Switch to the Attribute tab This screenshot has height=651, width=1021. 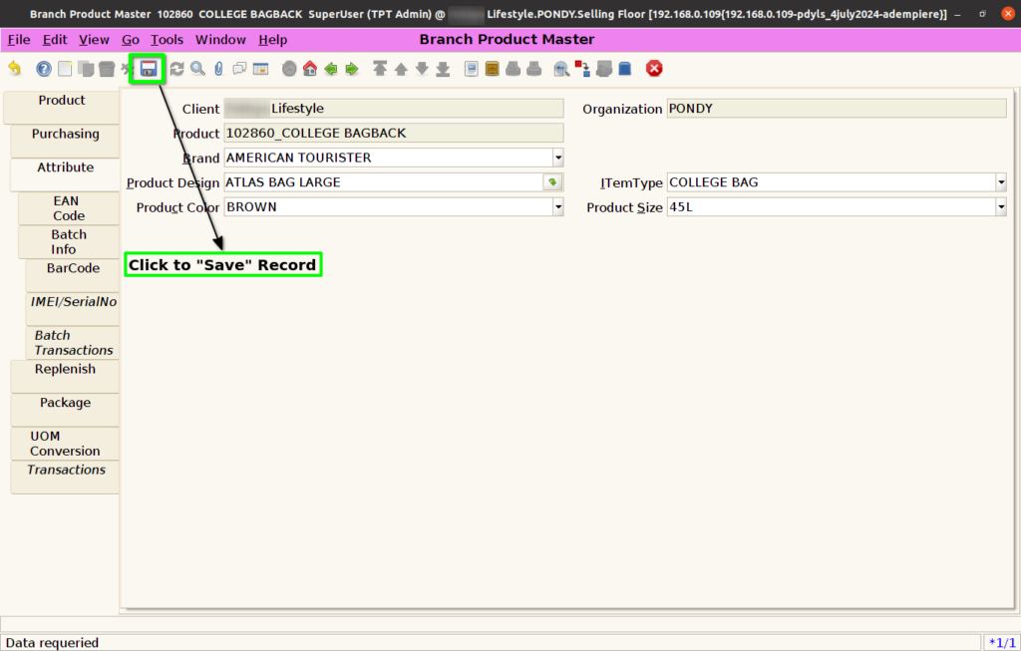click(65, 173)
